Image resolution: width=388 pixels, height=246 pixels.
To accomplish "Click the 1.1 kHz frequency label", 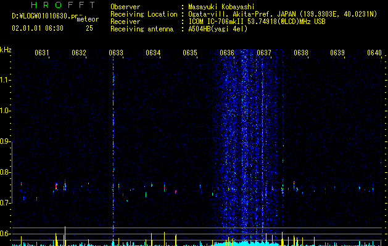I will click(x=5, y=80).
